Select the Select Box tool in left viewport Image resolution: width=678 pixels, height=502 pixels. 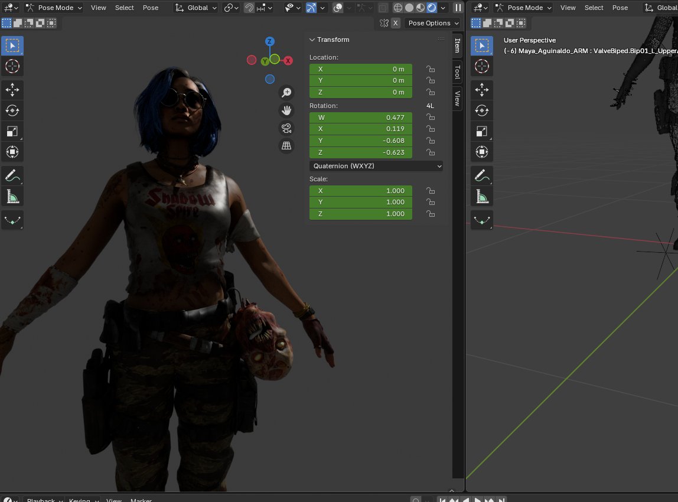pos(12,46)
